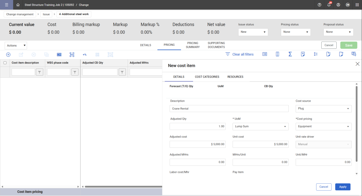The height and width of the screenshot is (196, 362).
Task: Expand the Cost source Plug dropdown
Action: [x=323, y=109]
